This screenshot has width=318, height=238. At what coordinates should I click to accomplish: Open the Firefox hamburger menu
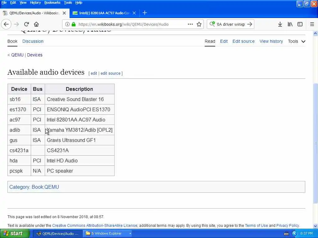click(x=312, y=24)
